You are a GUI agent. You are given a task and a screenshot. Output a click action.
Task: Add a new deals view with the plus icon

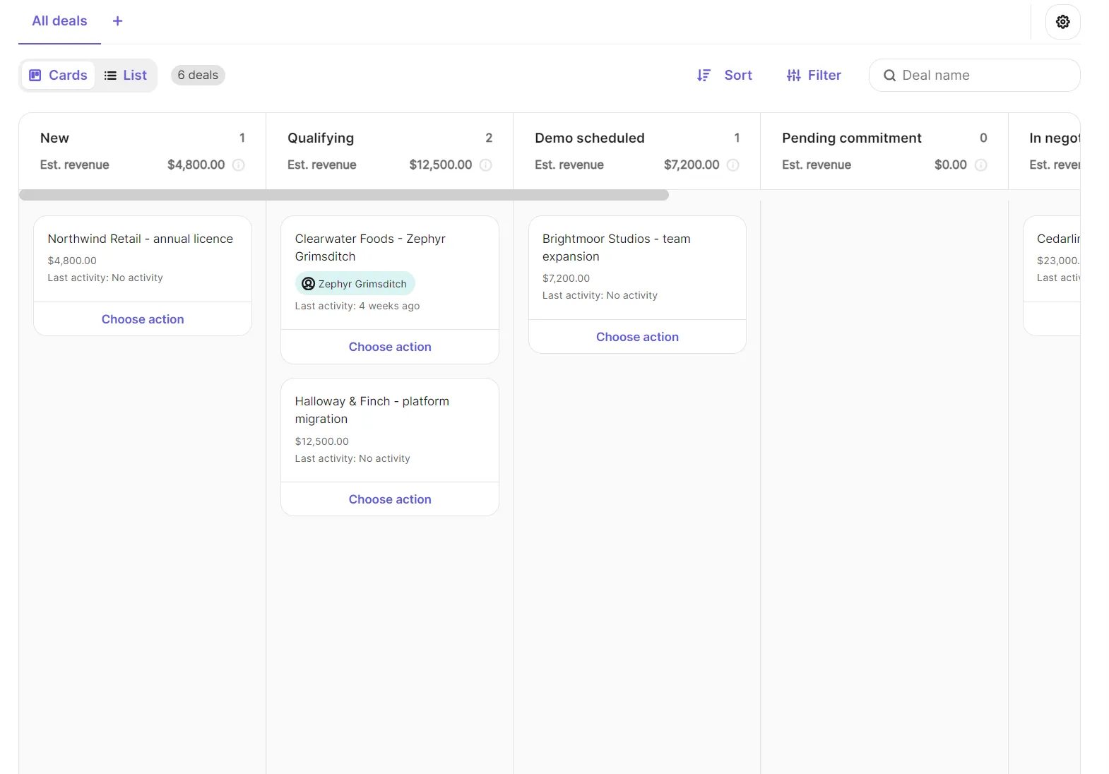tap(118, 21)
